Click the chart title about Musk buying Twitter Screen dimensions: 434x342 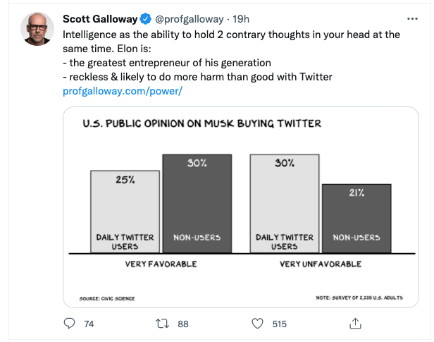201,123
